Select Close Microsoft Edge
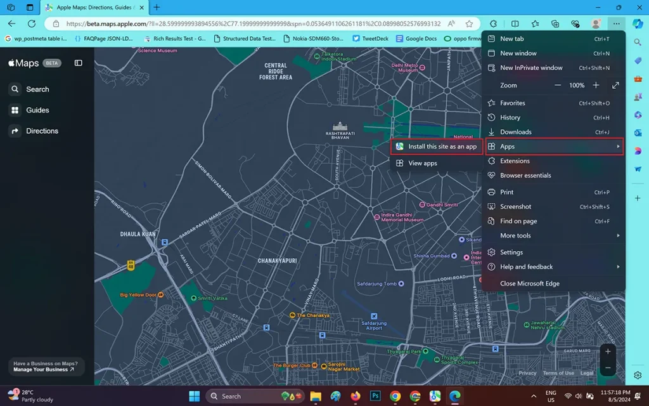 click(555, 284)
